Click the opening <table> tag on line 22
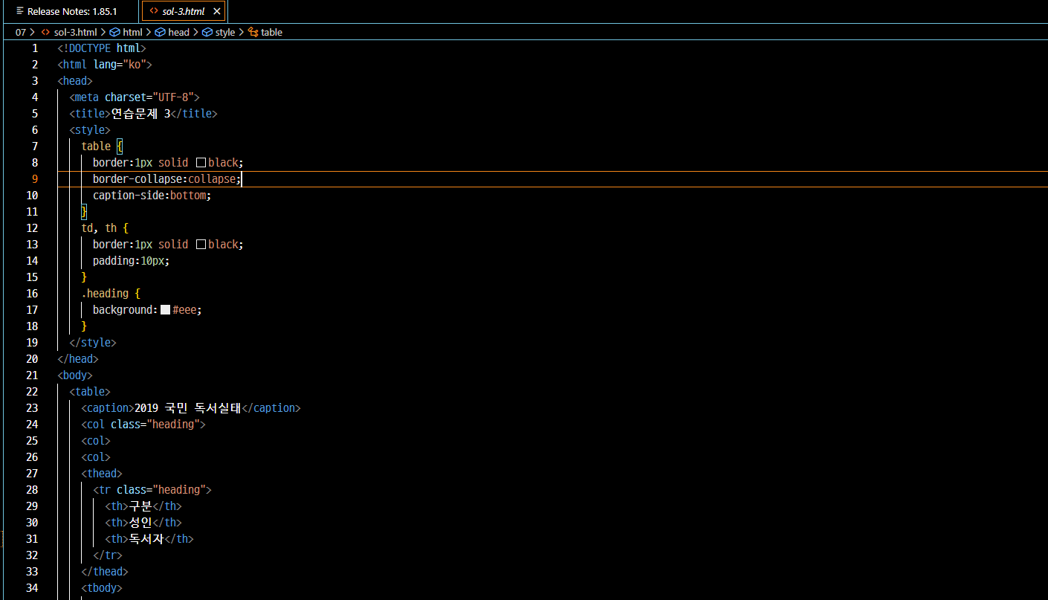 pyautogui.click(x=90, y=392)
